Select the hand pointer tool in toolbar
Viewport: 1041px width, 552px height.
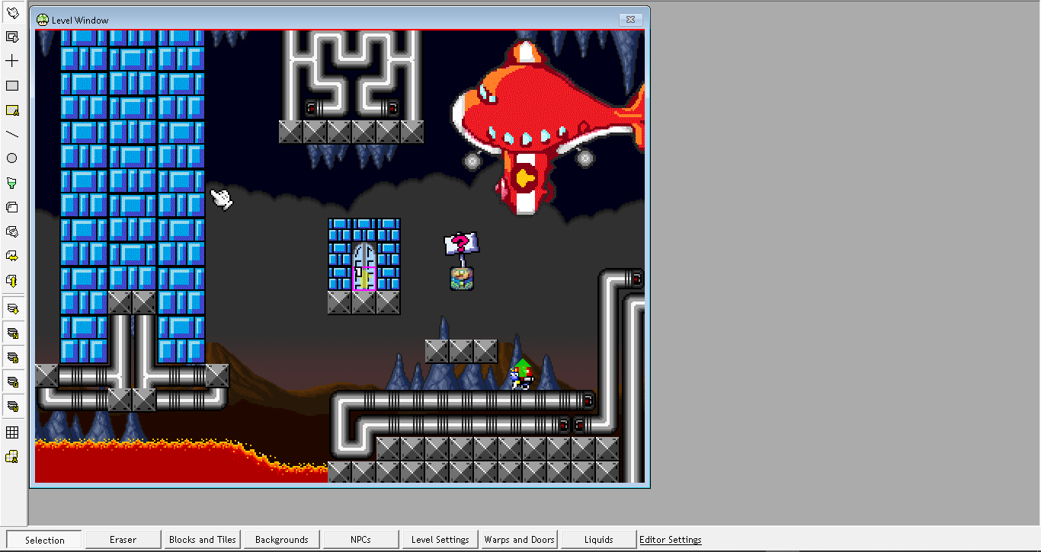(x=12, y=13)
